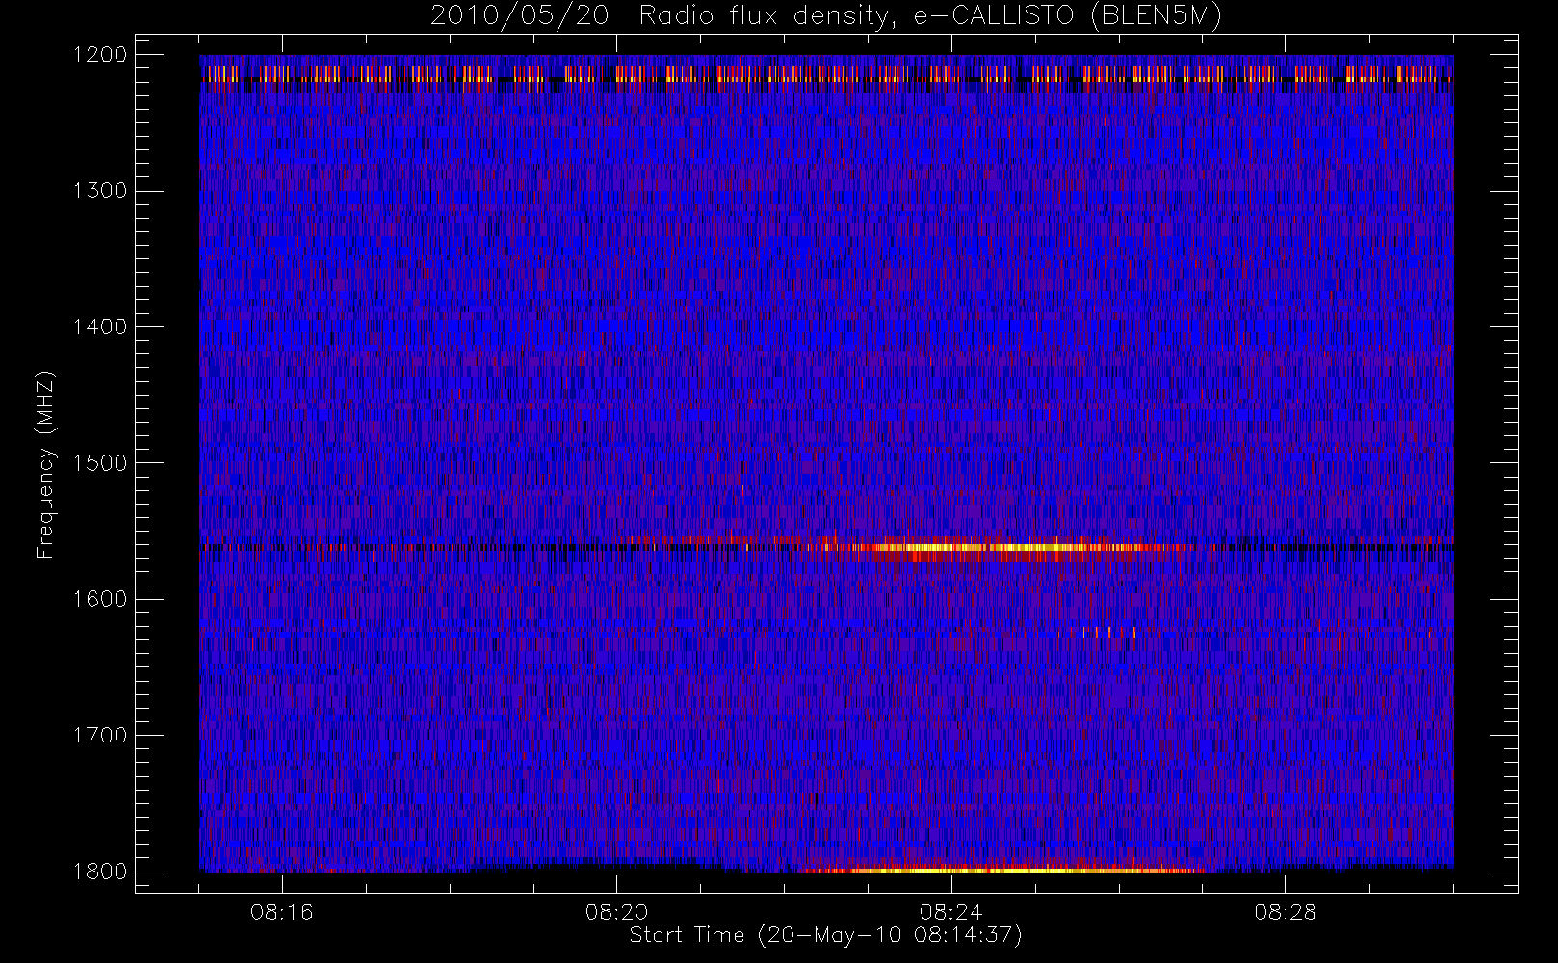The image size is (1558, 963).
Task: Click the date "2010/05/20" in the title
Action: [x=519, y=16]
